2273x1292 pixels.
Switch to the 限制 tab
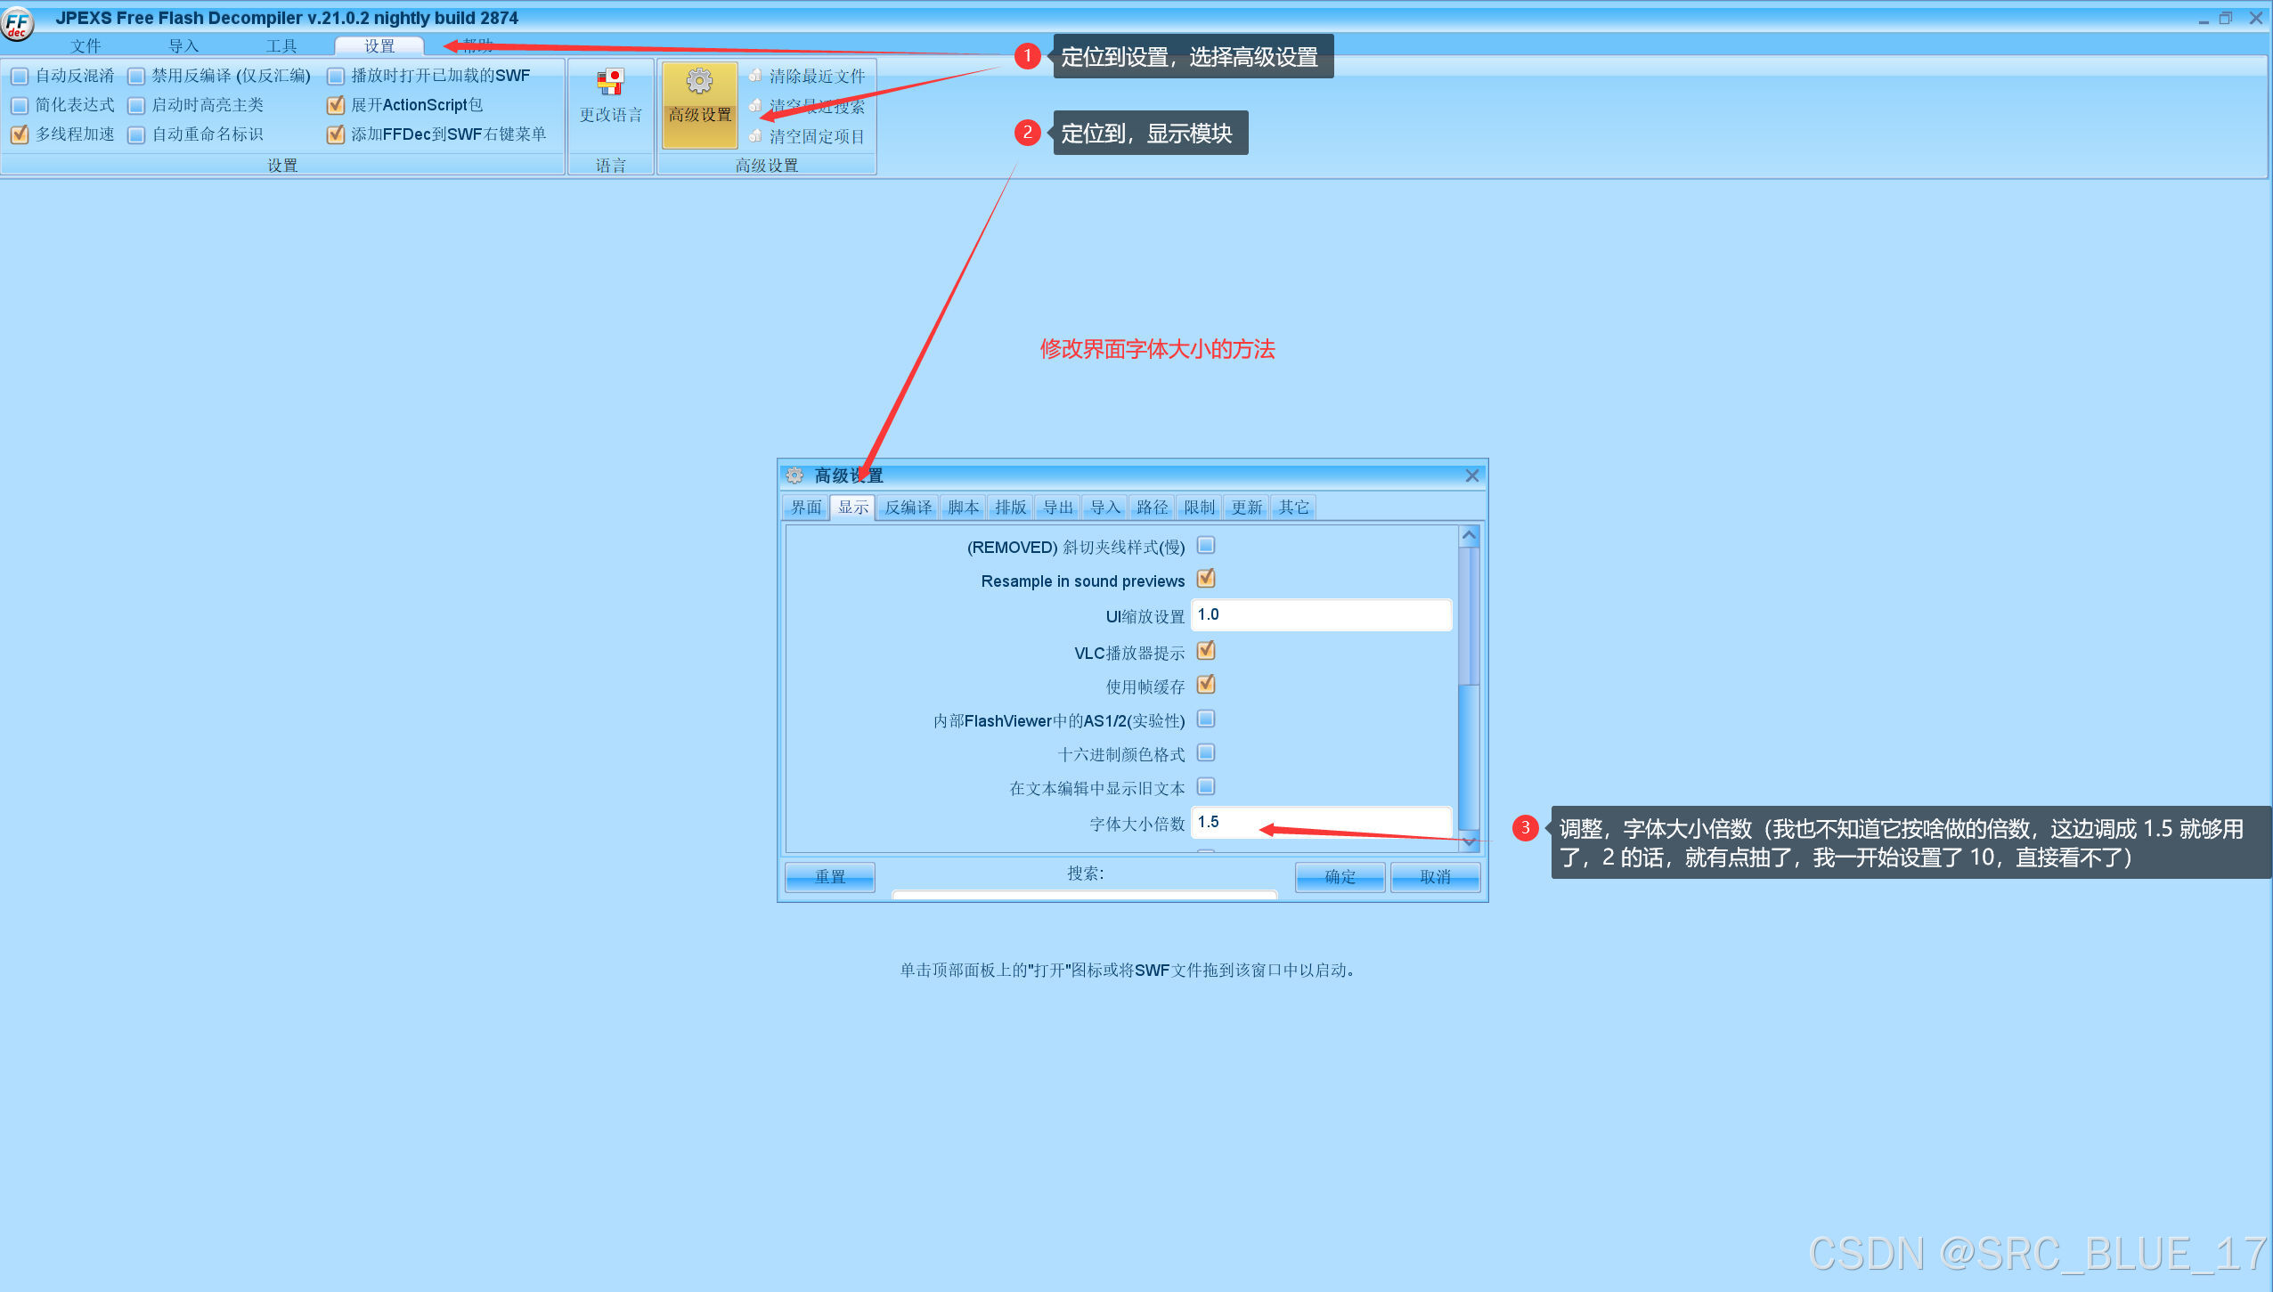(1199, 507)
